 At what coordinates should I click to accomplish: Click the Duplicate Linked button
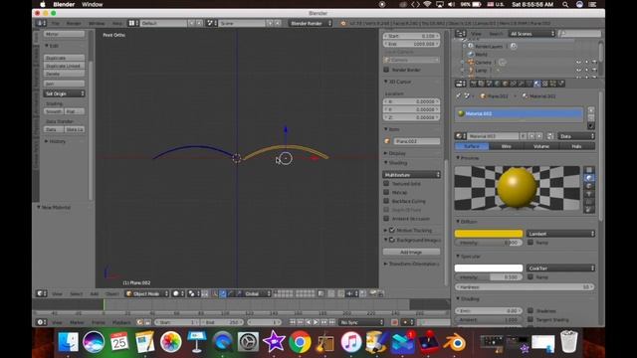[x=64, y=66]
